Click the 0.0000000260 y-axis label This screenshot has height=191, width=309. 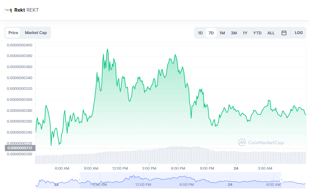(19, 121)
